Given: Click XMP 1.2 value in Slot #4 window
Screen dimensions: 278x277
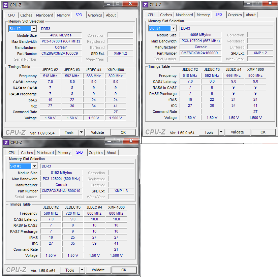Looking at the screenshot, I should 260,53.
